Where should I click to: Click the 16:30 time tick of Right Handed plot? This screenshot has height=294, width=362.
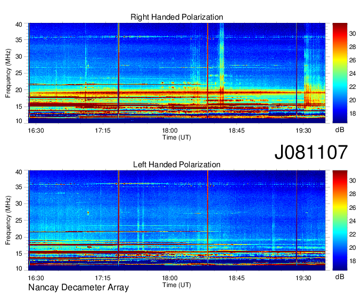point(36,130)
